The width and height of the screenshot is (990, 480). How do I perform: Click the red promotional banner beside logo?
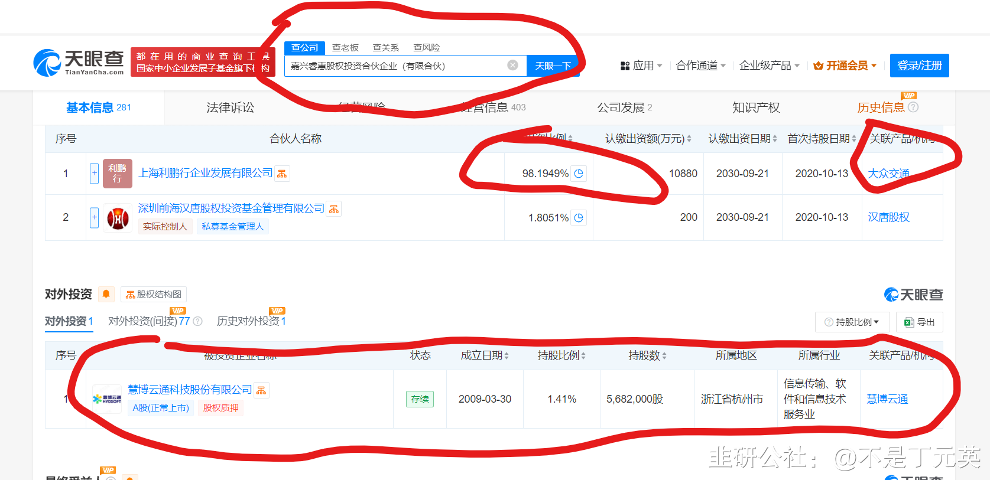tap(203, 62)
